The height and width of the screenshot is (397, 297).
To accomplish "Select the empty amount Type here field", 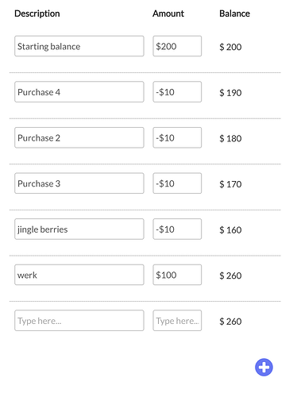I will (177, 321).
